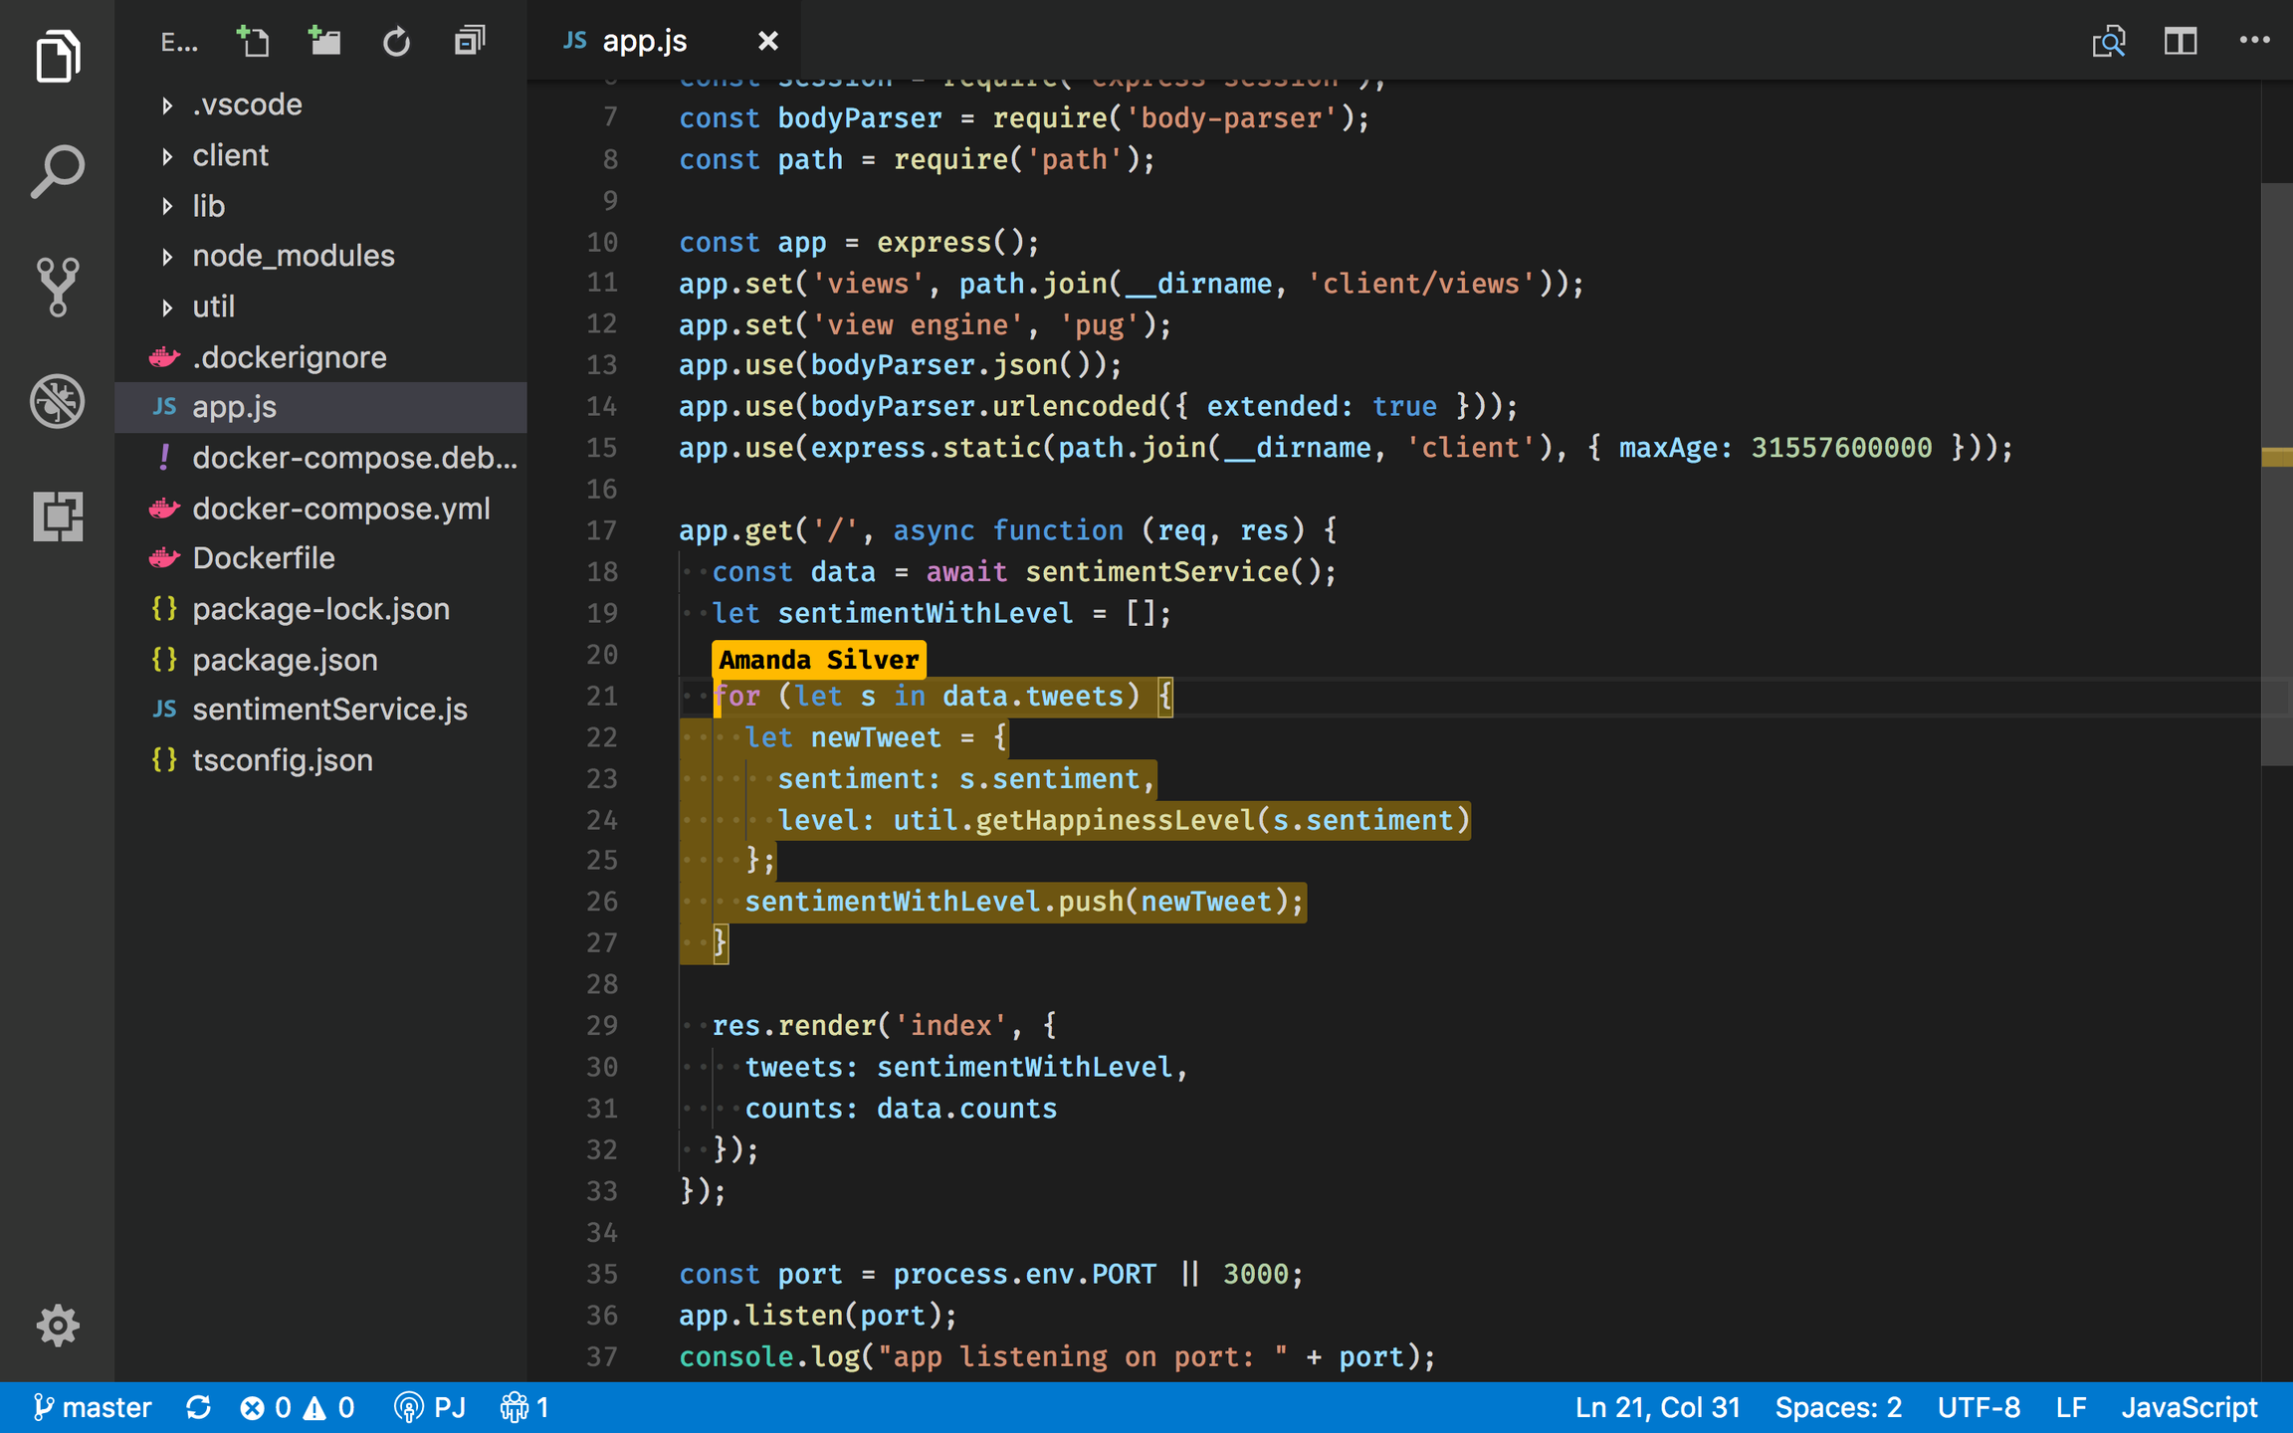Click the Ln 21, Col 31 indicator
Screen dimensions: 2293x1433
1656,1406
